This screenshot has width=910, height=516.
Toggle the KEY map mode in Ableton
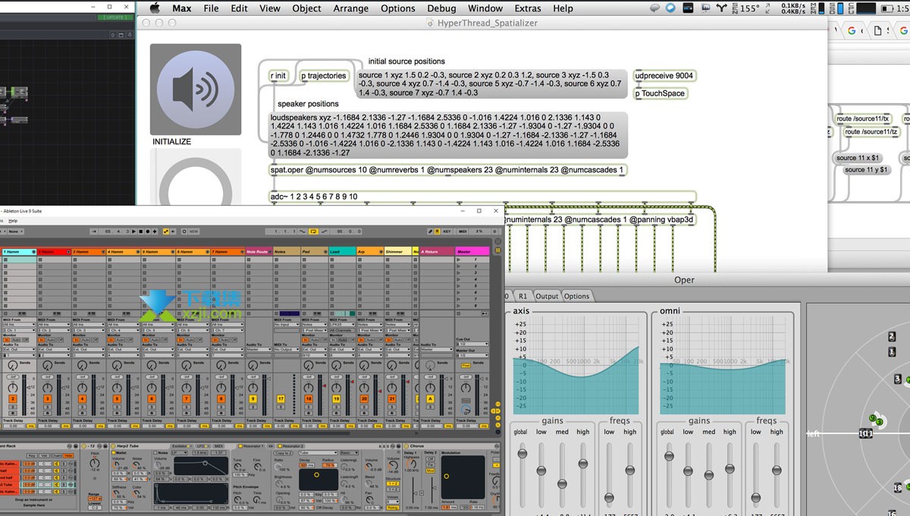click(x=447, y=231)
